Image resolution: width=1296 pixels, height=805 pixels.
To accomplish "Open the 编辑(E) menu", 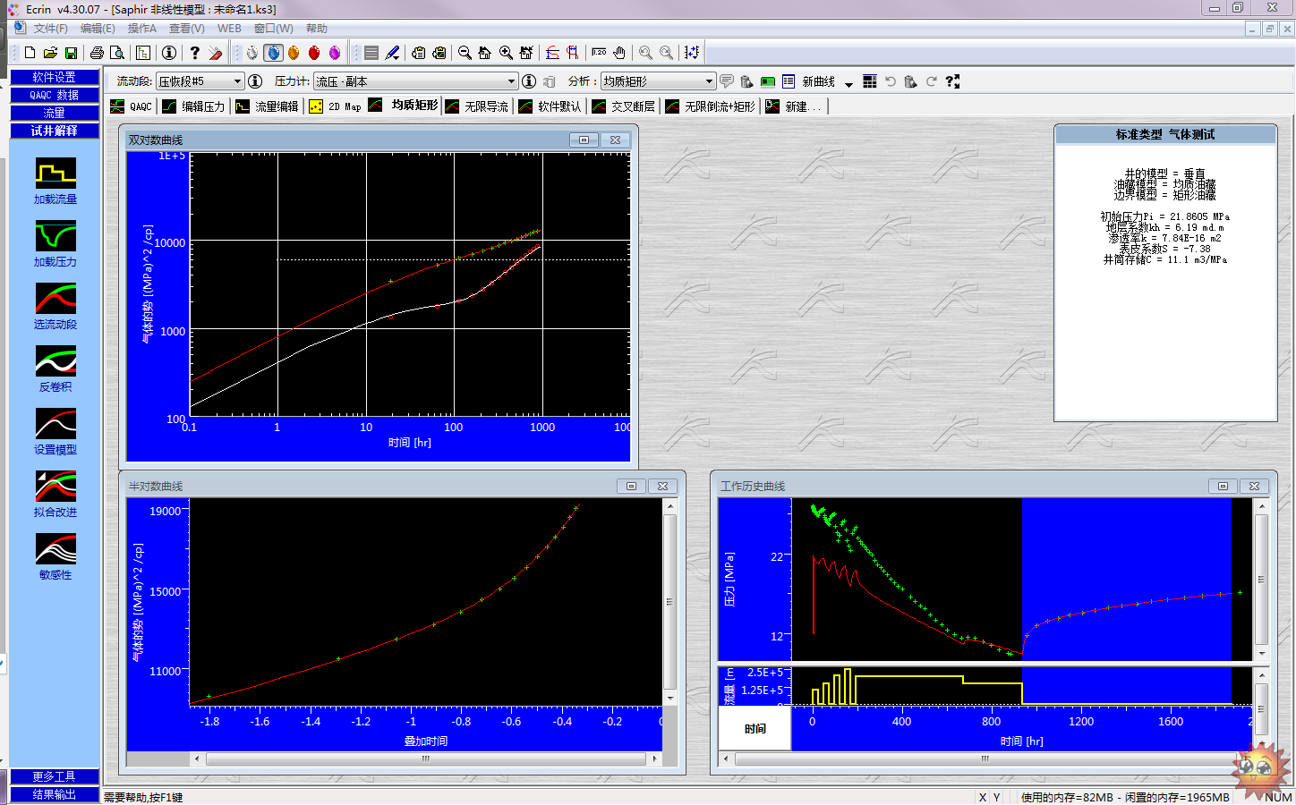I will pos(98,29).
